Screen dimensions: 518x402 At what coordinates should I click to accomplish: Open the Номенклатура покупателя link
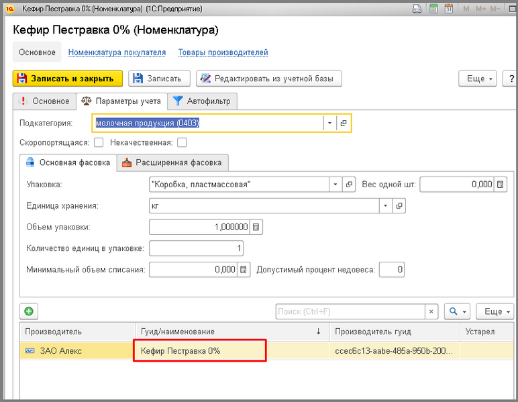pos(117,52)
